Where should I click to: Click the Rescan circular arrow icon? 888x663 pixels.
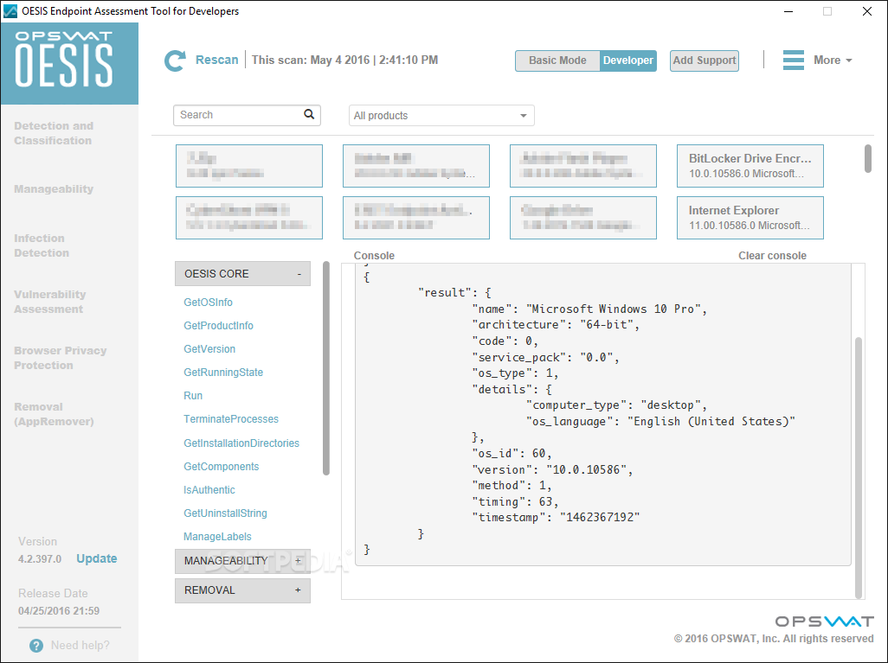(175, 61)
